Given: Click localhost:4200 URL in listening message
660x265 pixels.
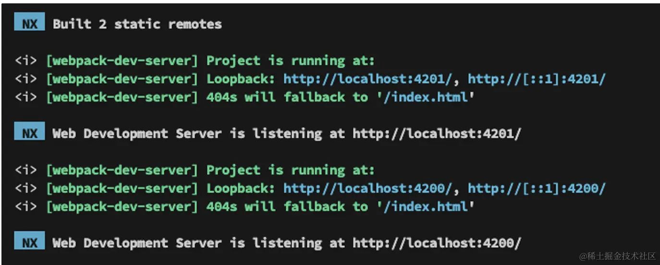Looking at the screenshot, I should pos(437,243).
